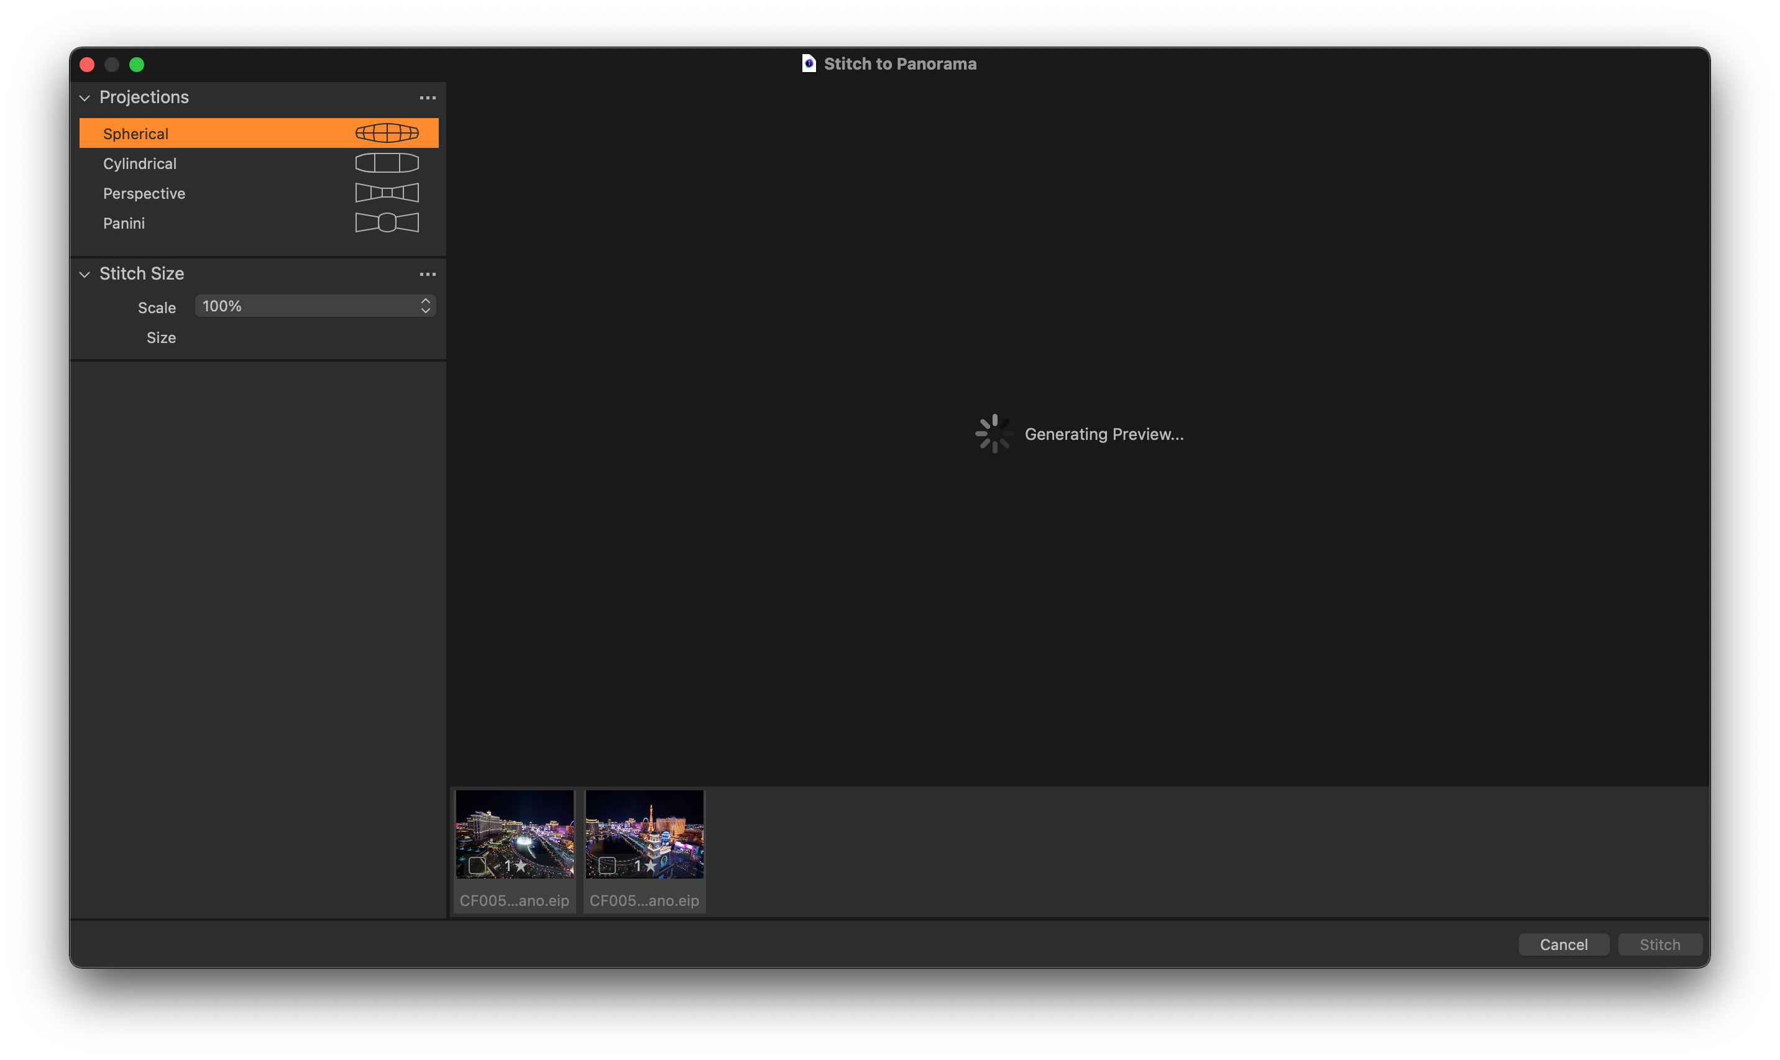Open the Scale 100% dropdown
Image resolution: width=1780 pixels, height=1060 pixels.
316,306
